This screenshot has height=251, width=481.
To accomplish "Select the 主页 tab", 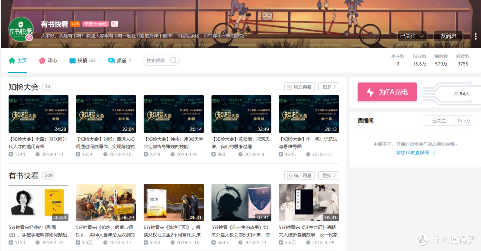I will pyautogui.click(x=18, y=60).
